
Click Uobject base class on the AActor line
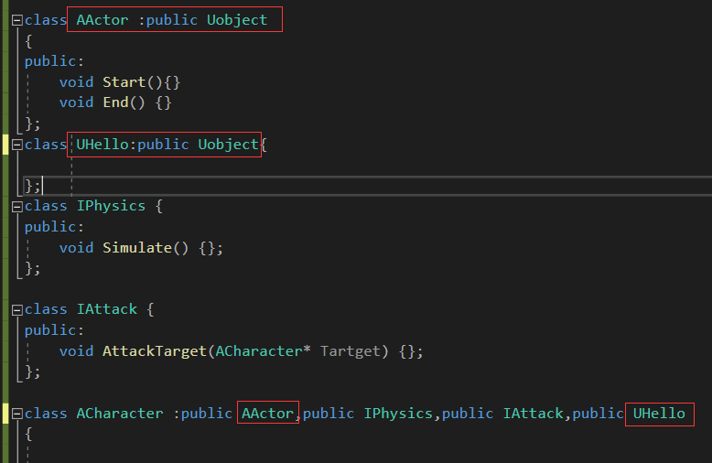(237, 20)
